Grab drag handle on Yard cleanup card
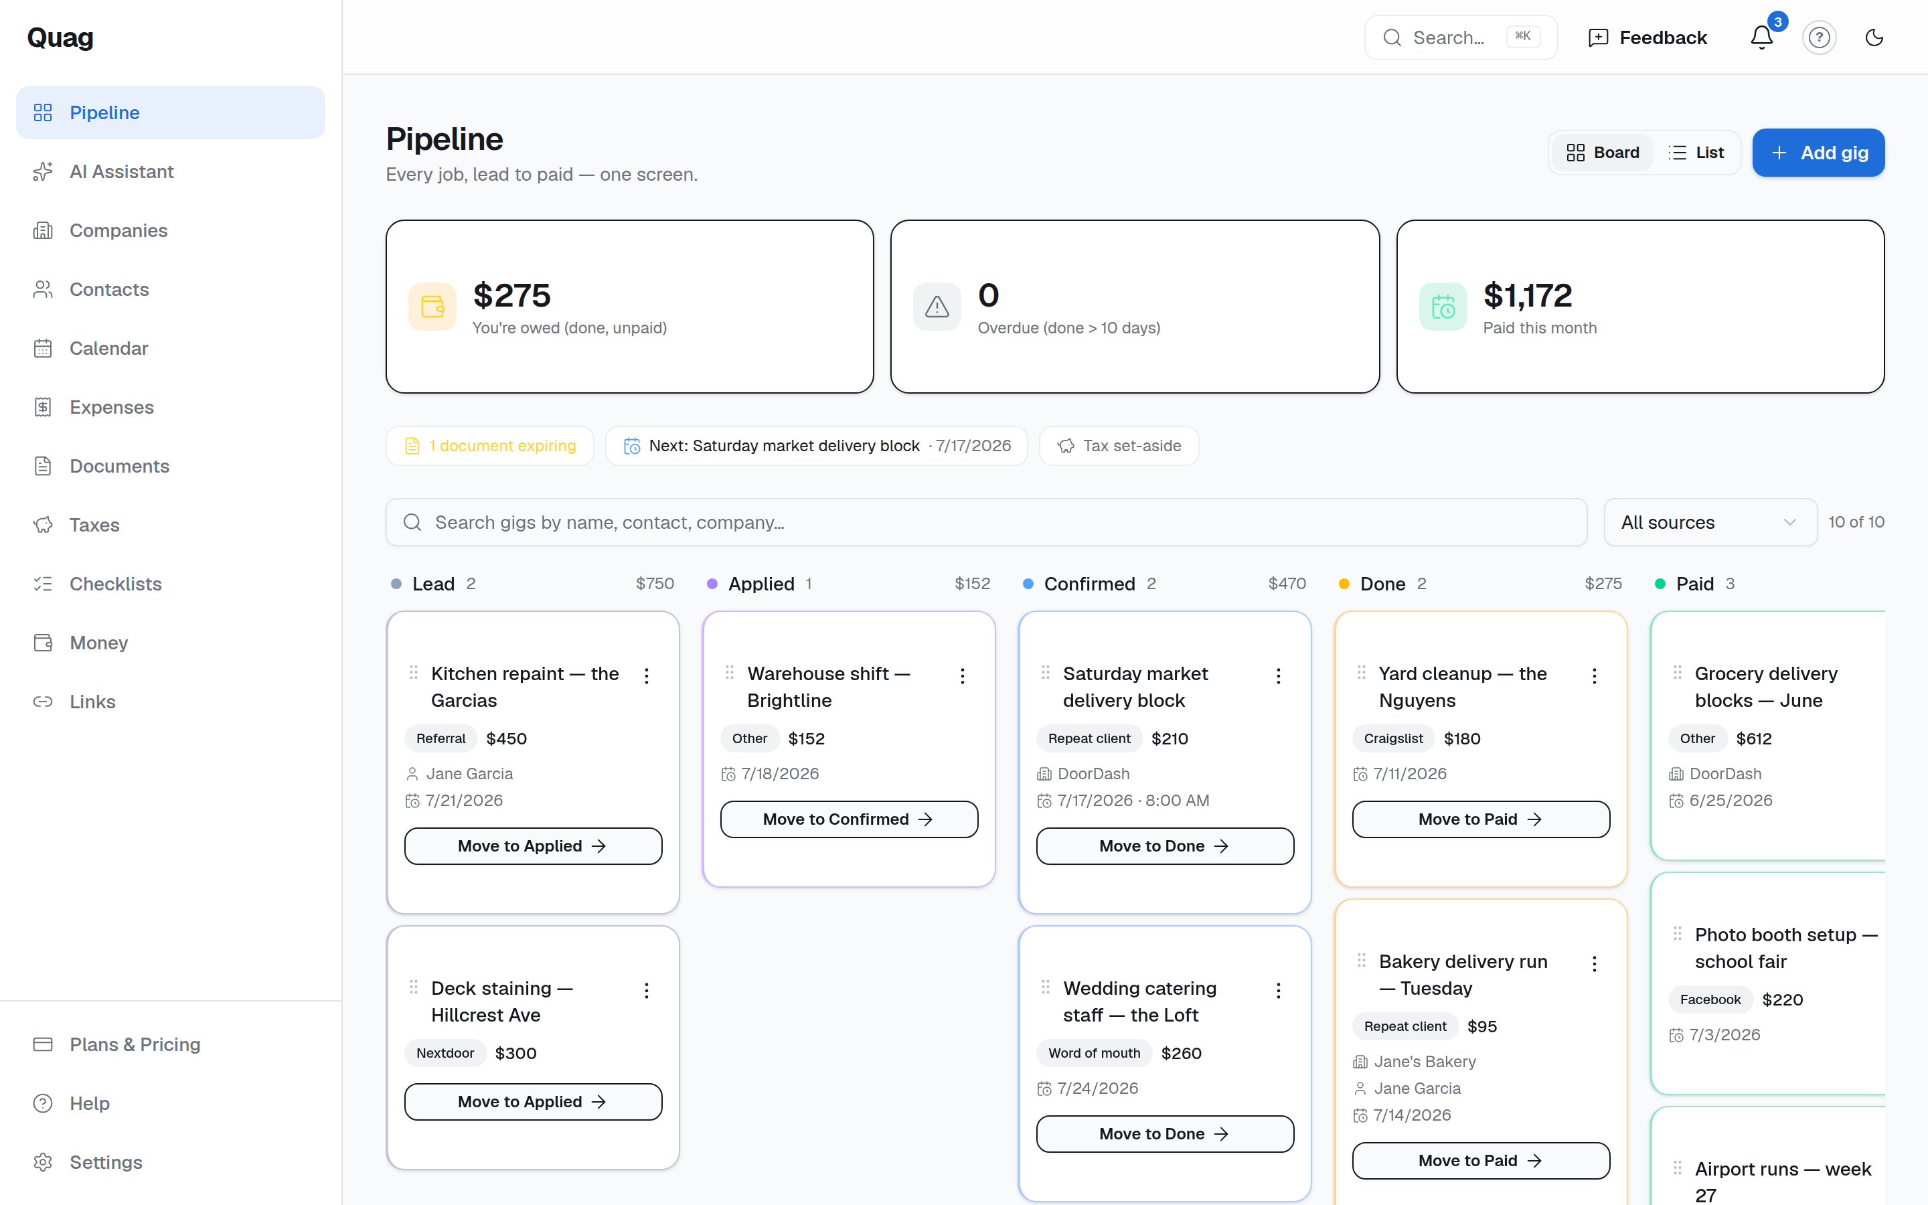 tap(1362, 673)
